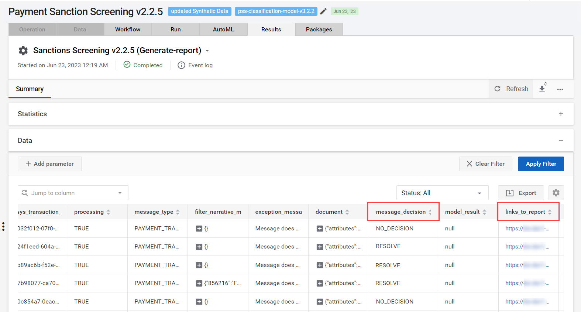The height and width of the screenshot is (312, 581).
Task: Select the AutoML tab
Action: coord(223,30)
